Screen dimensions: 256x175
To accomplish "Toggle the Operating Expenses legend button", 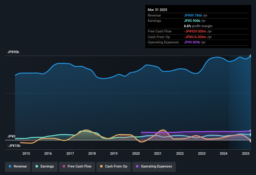I will click(154, 167).
